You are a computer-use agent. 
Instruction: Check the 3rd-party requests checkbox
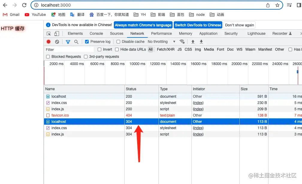[86, 57]
